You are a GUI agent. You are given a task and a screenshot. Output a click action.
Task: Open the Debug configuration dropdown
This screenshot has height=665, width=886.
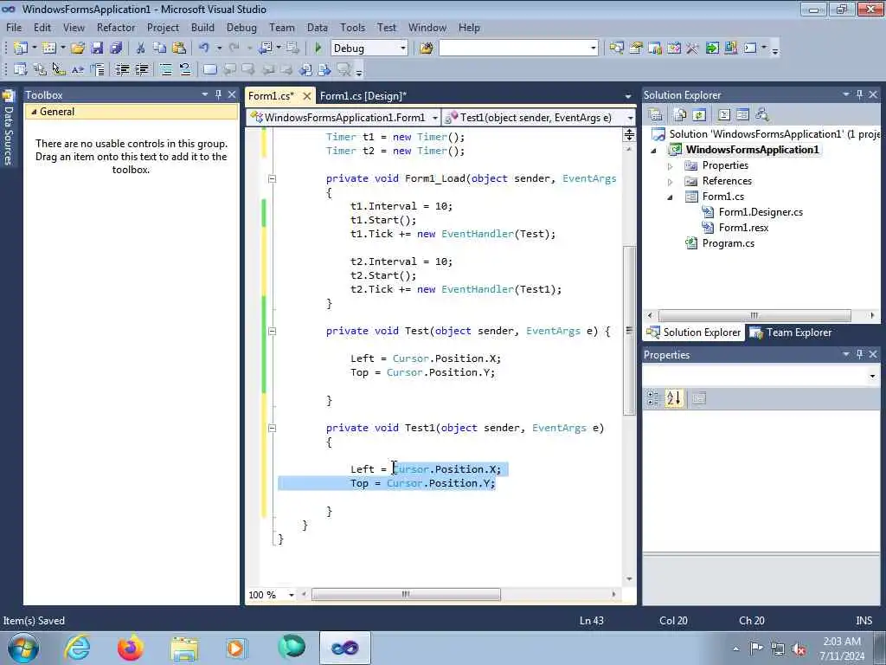403,48
